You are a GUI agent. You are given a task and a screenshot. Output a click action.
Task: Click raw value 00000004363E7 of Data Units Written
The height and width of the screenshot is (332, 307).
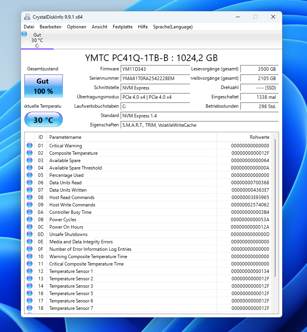click(250, 190)
